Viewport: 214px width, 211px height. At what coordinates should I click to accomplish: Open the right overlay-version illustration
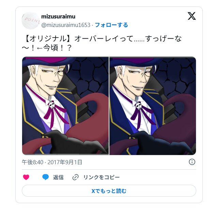tap(153, 106)
